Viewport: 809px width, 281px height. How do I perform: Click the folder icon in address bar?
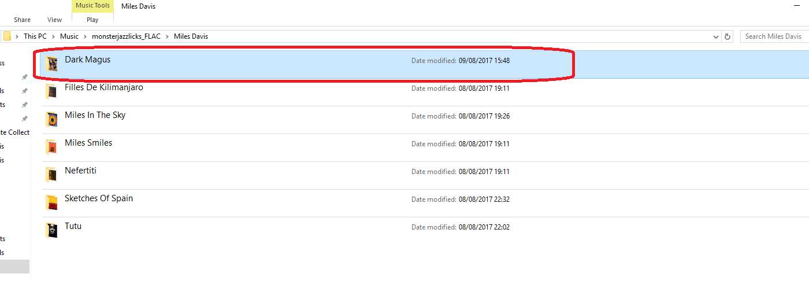[x=8, y=36]
